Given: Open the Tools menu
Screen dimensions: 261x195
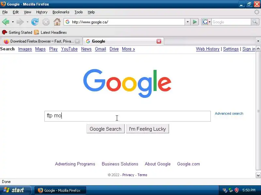Looking at the screenshot, I should pyautogui.click(x=79, y=12).
